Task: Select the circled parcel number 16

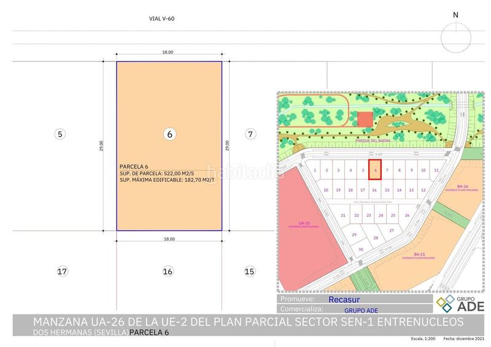Action: point(168,271)
